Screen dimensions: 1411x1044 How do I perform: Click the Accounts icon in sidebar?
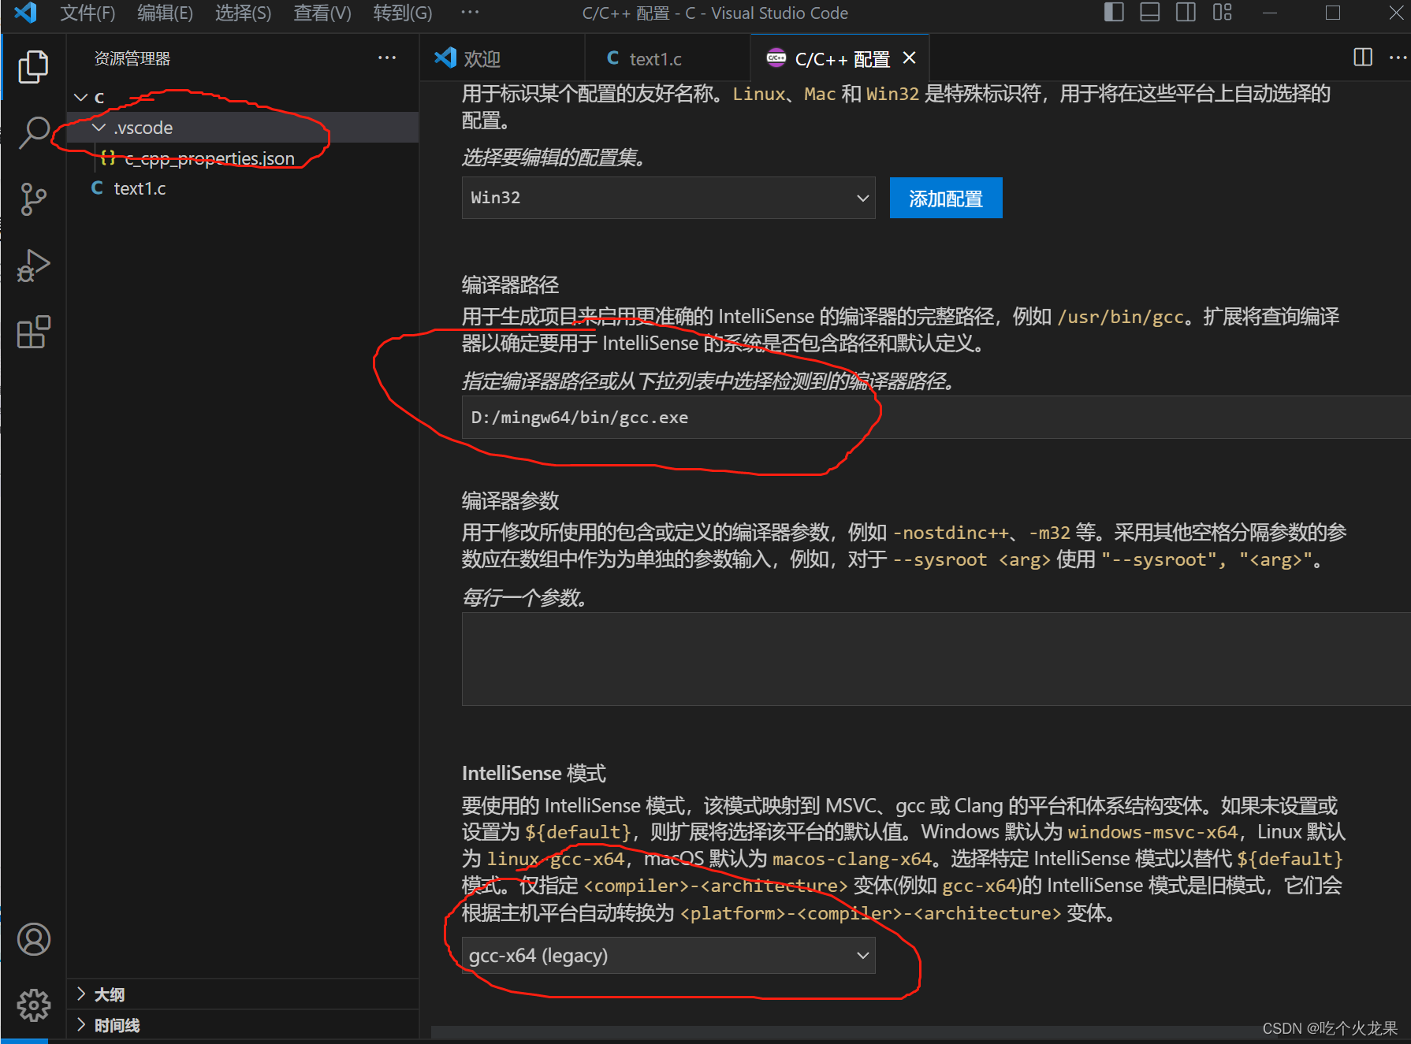coord(33,938)
